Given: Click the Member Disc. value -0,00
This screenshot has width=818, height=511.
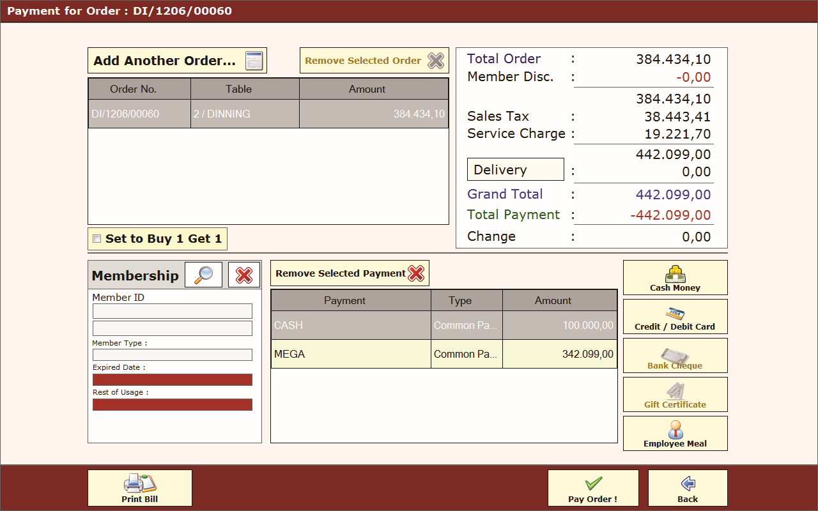Looking at the screenshot, I should [x=694, y=78].
